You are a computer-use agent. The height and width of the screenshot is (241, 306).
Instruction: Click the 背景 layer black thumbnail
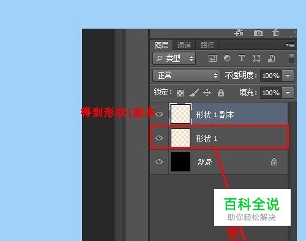tap(181, 162)
